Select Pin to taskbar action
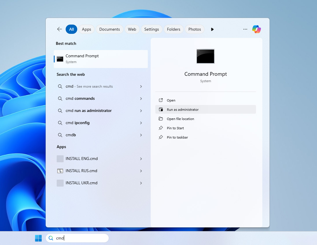 coord(177,137)
